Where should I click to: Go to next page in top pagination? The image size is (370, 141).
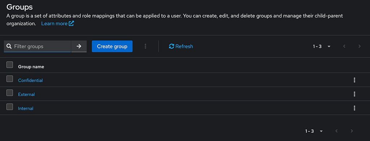[x=360, y=47]
